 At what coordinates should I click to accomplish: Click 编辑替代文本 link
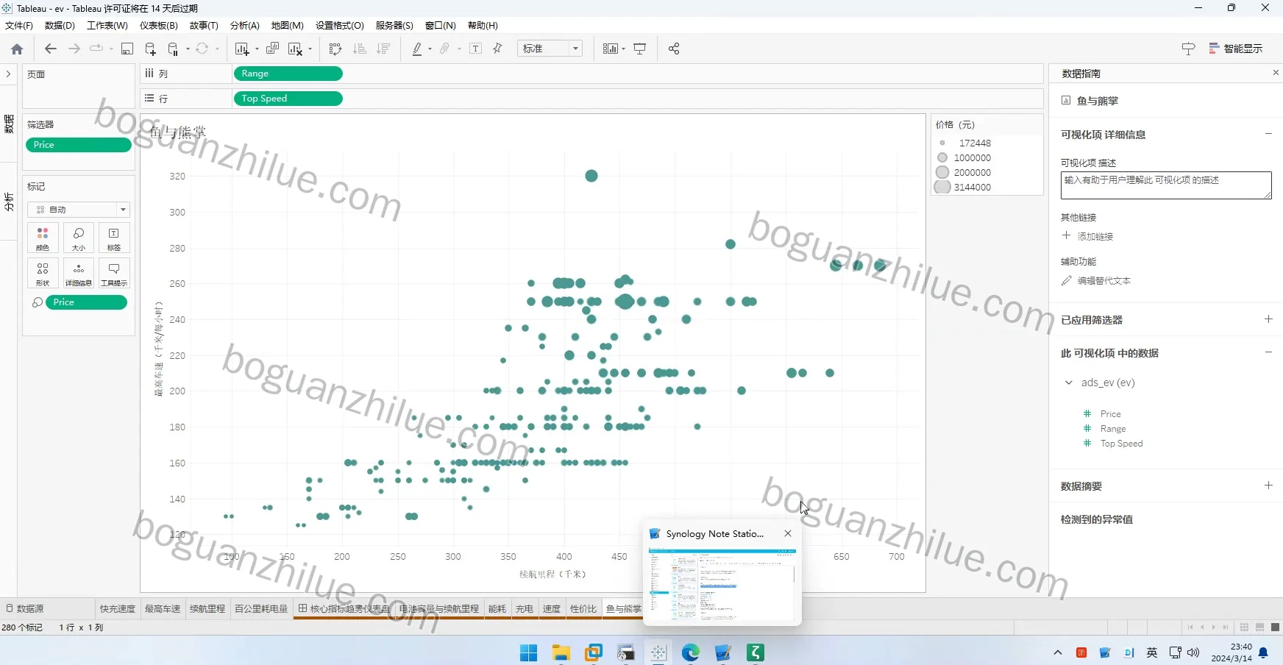[x=1104, y=280]
